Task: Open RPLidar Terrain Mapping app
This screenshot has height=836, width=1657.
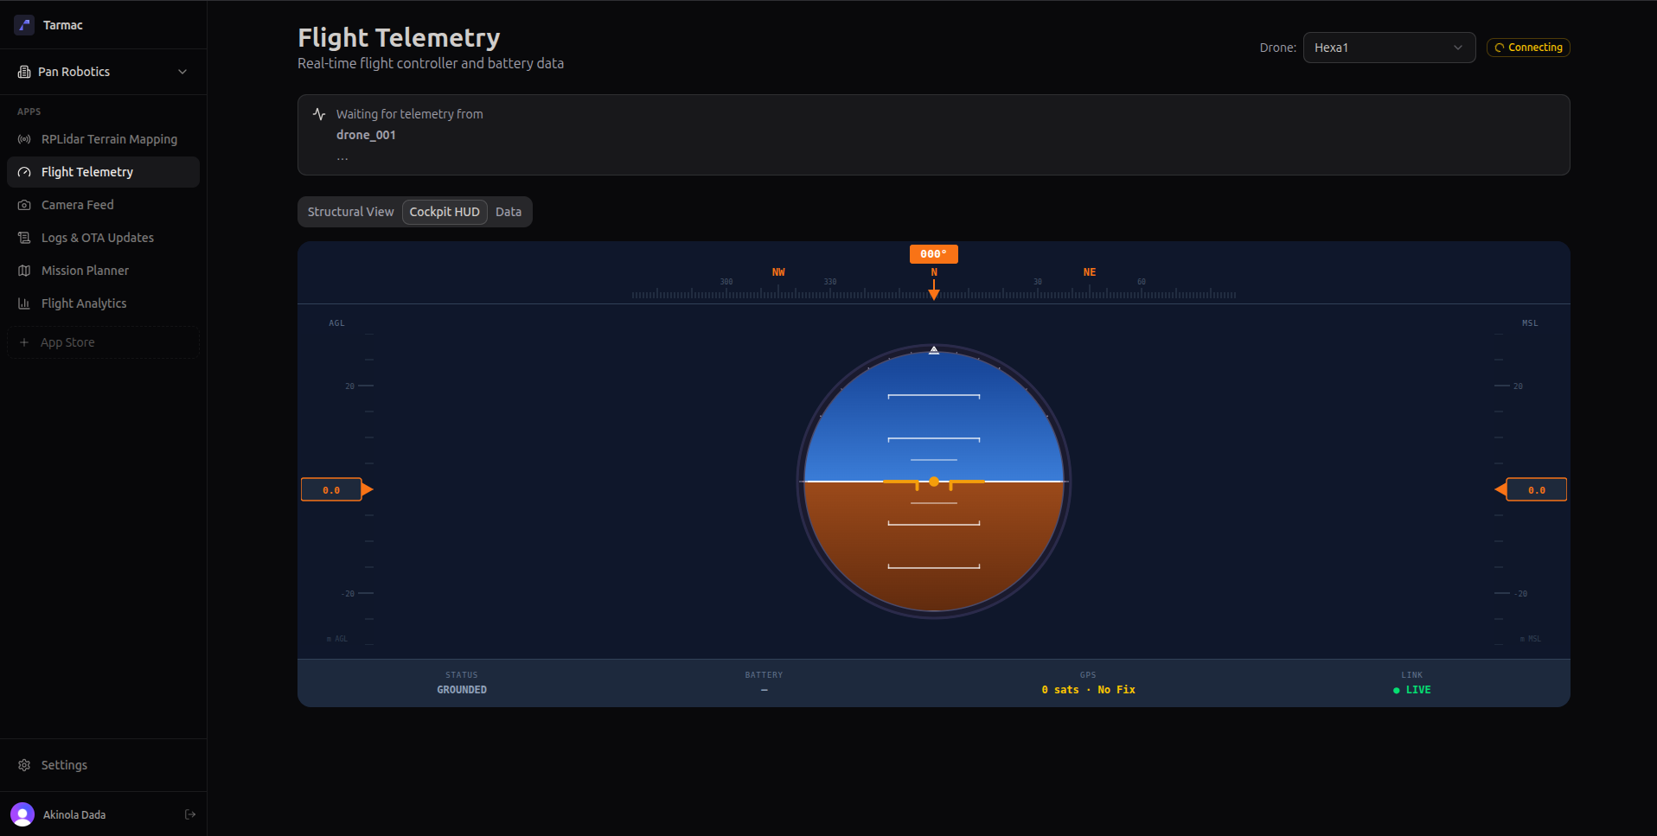Action: pyautogui.click(x=103, y=139)
